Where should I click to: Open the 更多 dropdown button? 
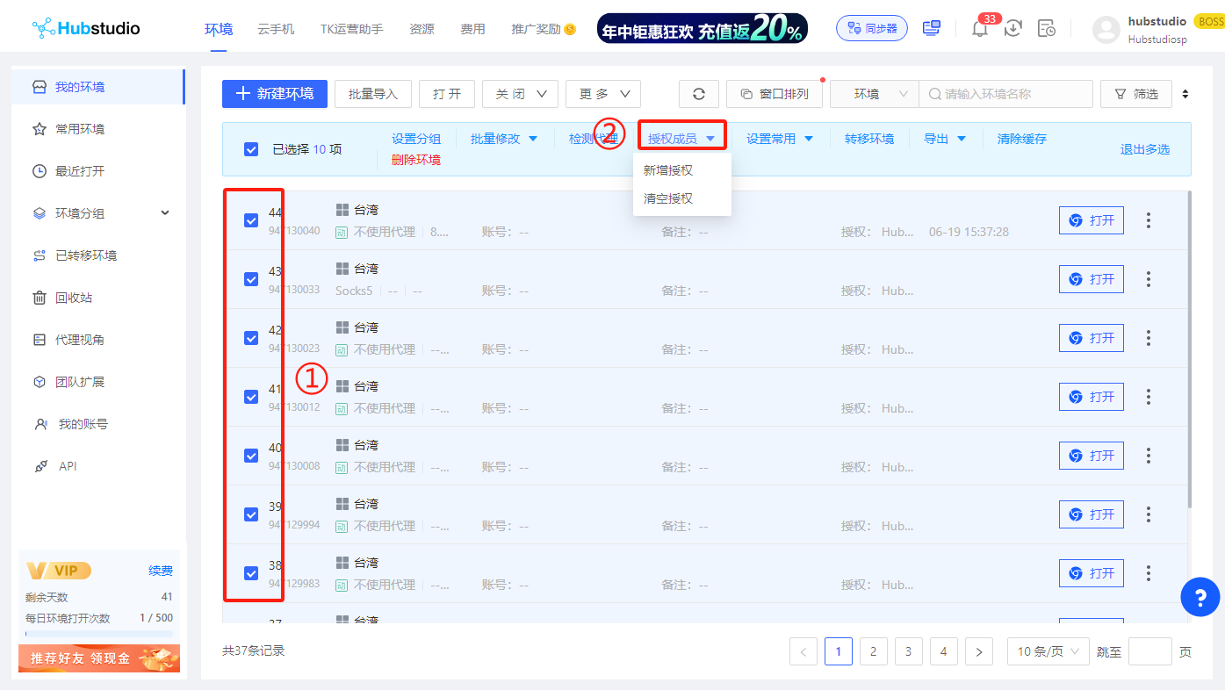click(x=603, y=94)
